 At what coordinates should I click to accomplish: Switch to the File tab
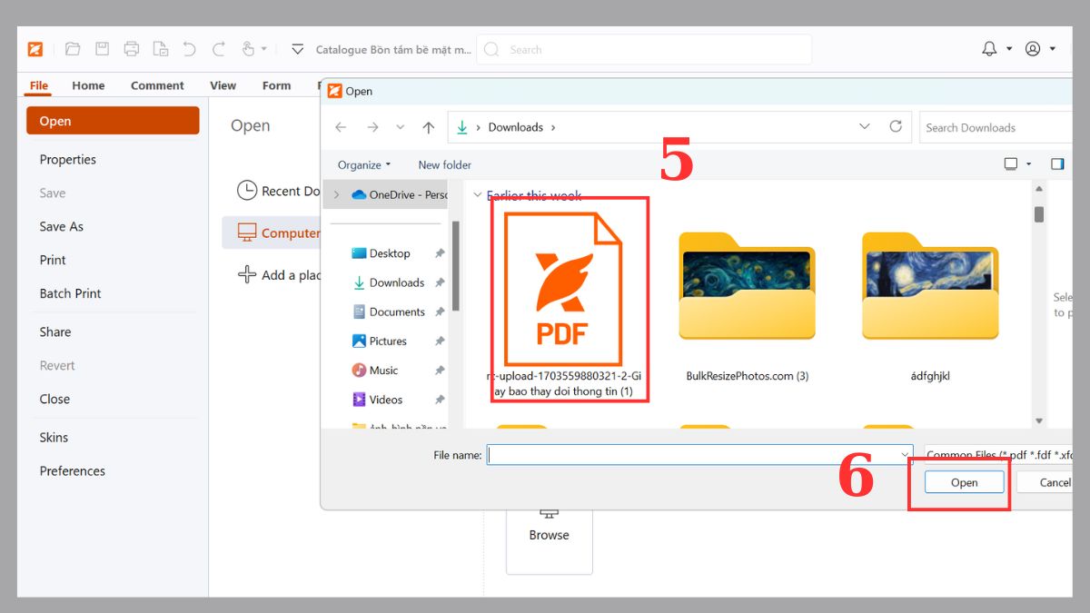click(x=38, y=85)
